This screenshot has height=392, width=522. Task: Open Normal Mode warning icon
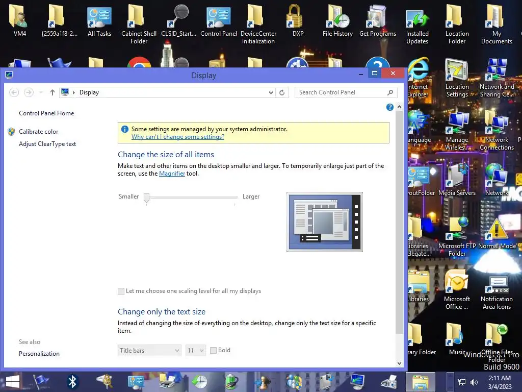[497, 233]
